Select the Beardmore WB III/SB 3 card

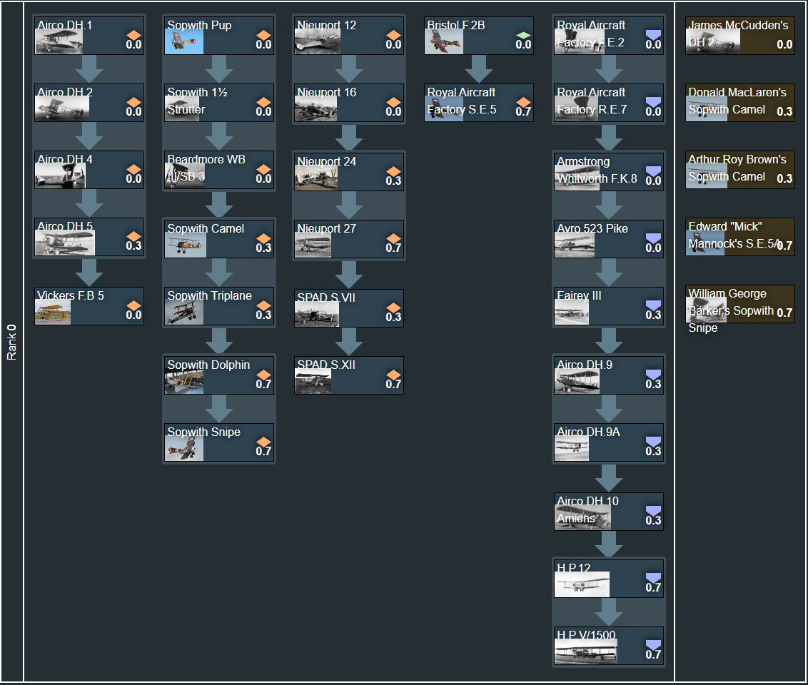pyautogui.click(x=219, y=170)
